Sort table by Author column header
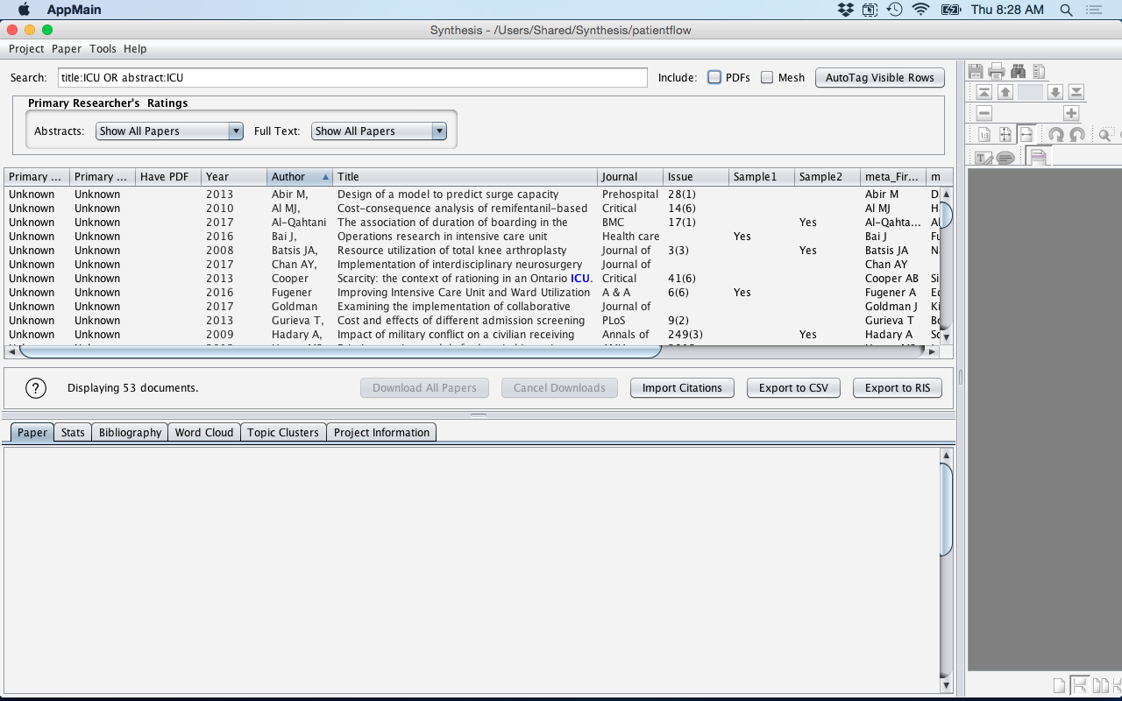Image resolution: width=1122 pixels, height=701 pixels. tap(300, 177)
